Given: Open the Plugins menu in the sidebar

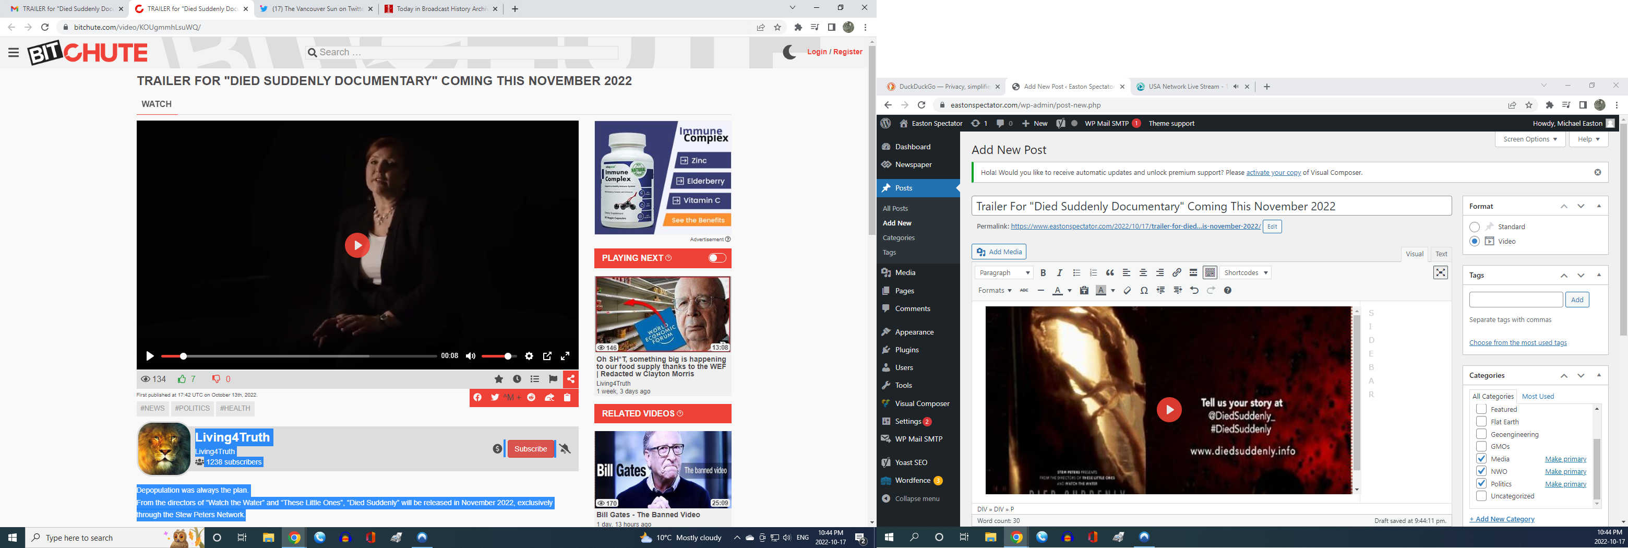Looking at the screenshot, I should [906, 350].
